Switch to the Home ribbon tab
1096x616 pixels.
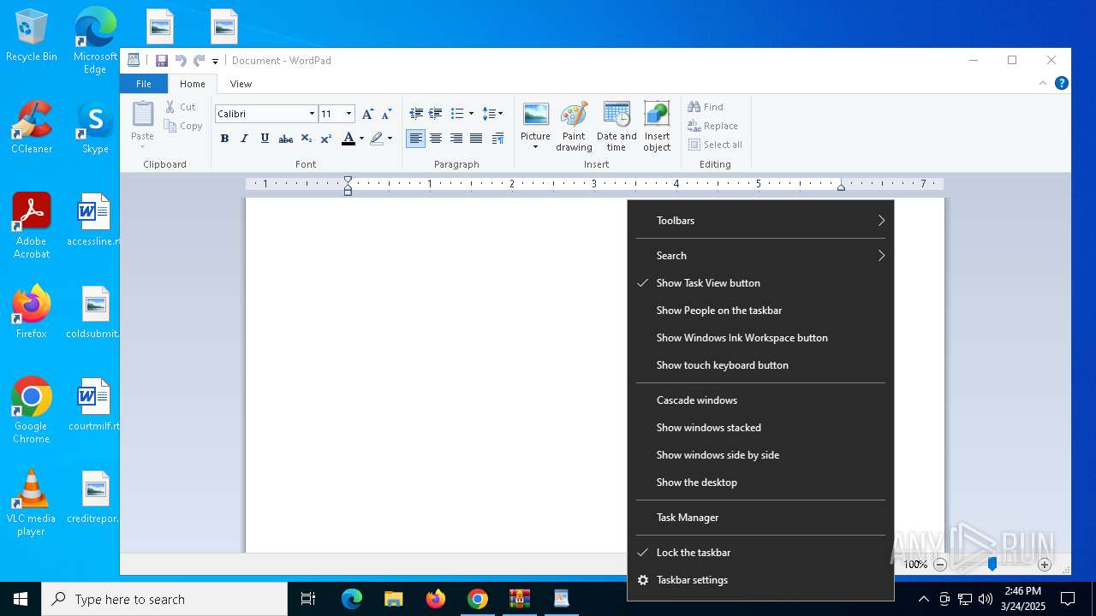pos(192,84)
